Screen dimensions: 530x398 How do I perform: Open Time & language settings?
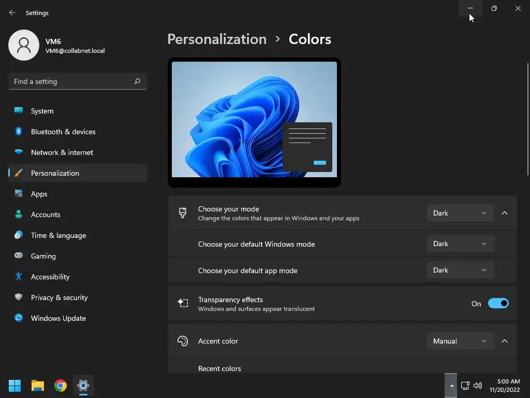78,235
